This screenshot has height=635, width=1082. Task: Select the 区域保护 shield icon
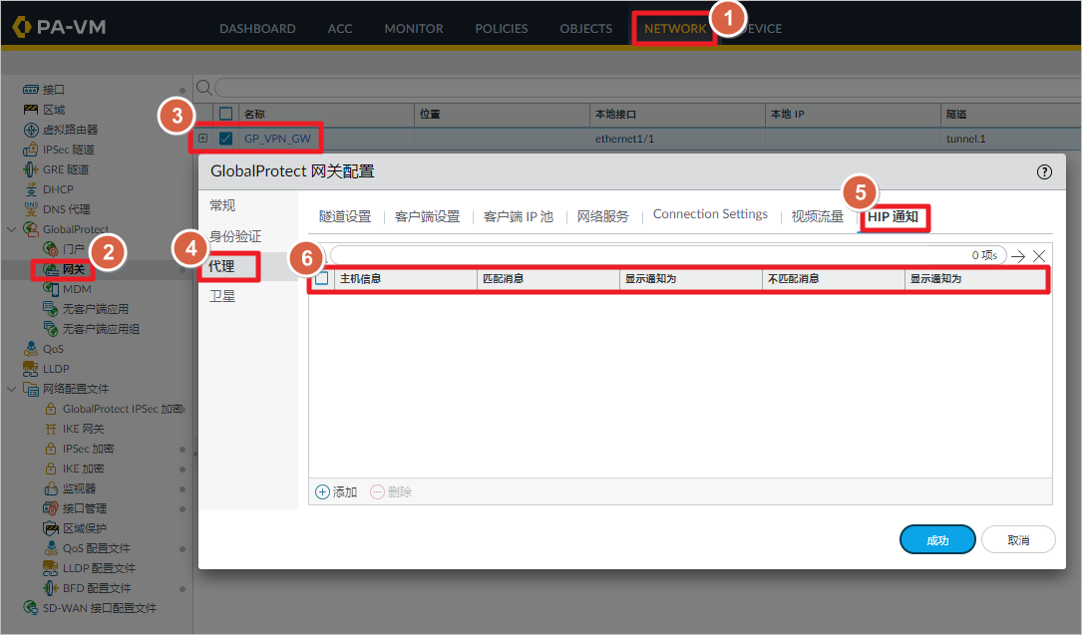pyautogui.click(x=51, y=528)
